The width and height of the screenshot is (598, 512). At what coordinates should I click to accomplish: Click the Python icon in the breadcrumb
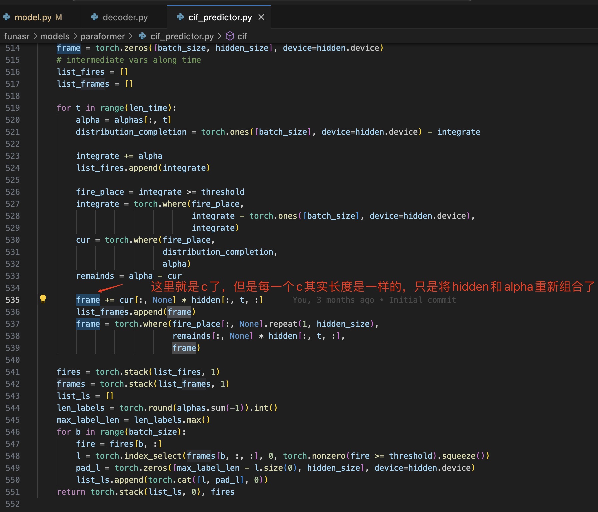tap(142, 36)
